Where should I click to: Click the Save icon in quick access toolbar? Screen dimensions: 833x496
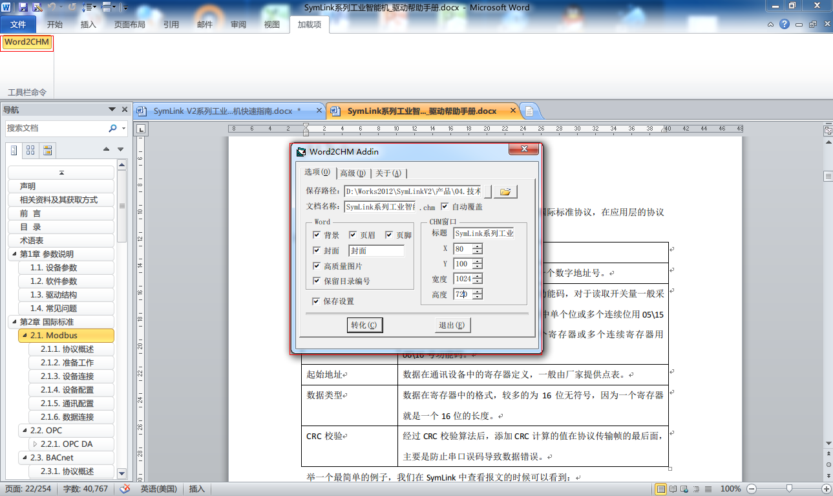pyautogui.click(x=23, y=7)
